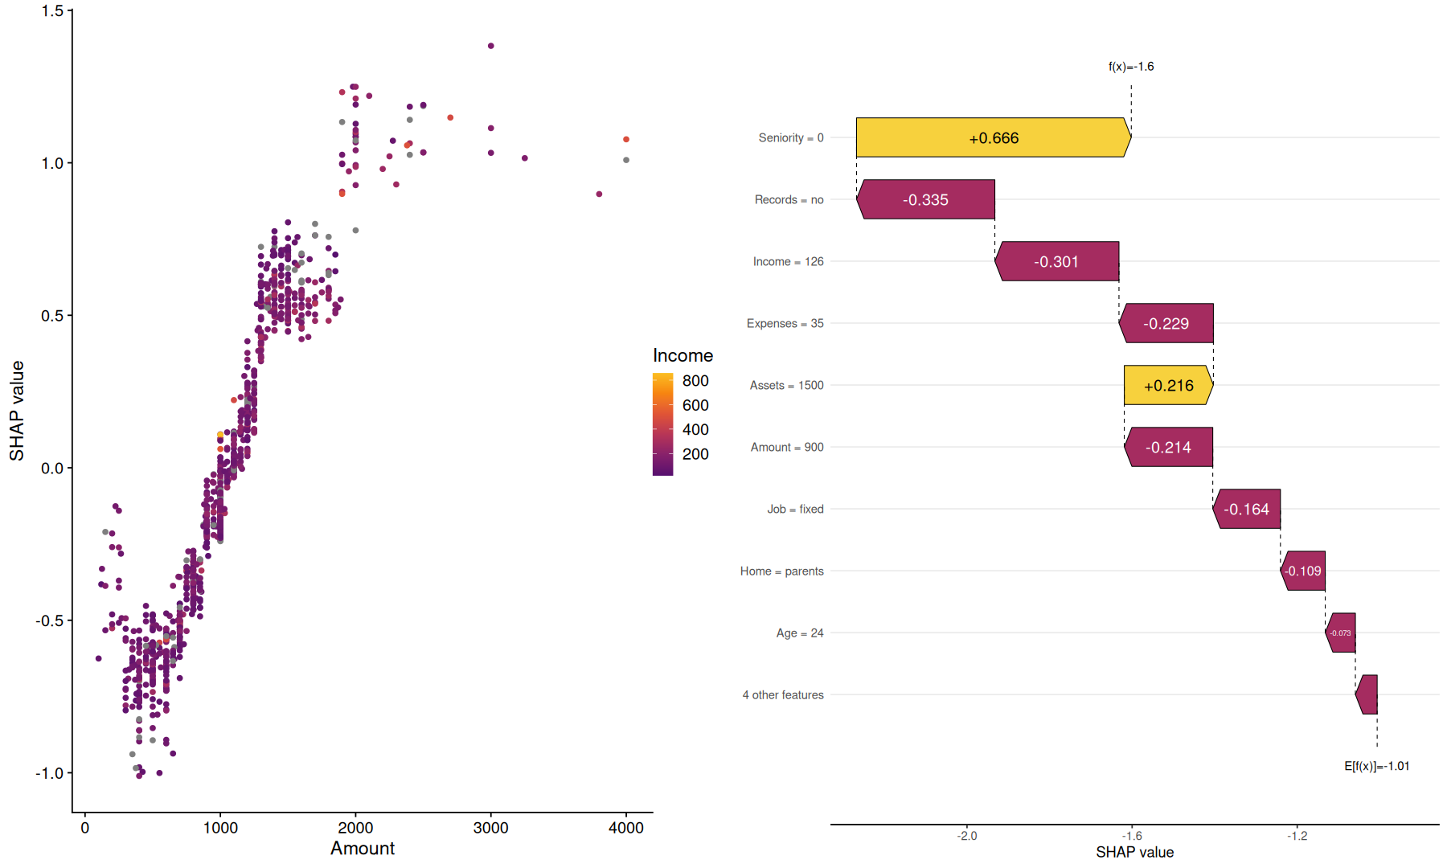Click the Age -0.073 bar
Screen dimensions: 1447x868
[x=1341, y=633]
